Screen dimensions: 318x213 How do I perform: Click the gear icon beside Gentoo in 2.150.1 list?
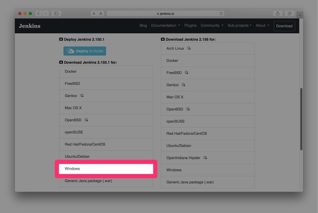(x=82, y=96)
